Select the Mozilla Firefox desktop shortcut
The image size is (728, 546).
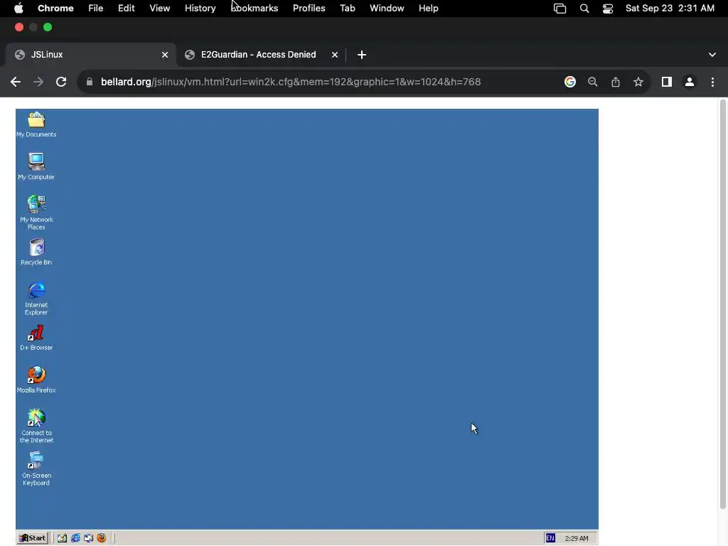pos(36,380)
